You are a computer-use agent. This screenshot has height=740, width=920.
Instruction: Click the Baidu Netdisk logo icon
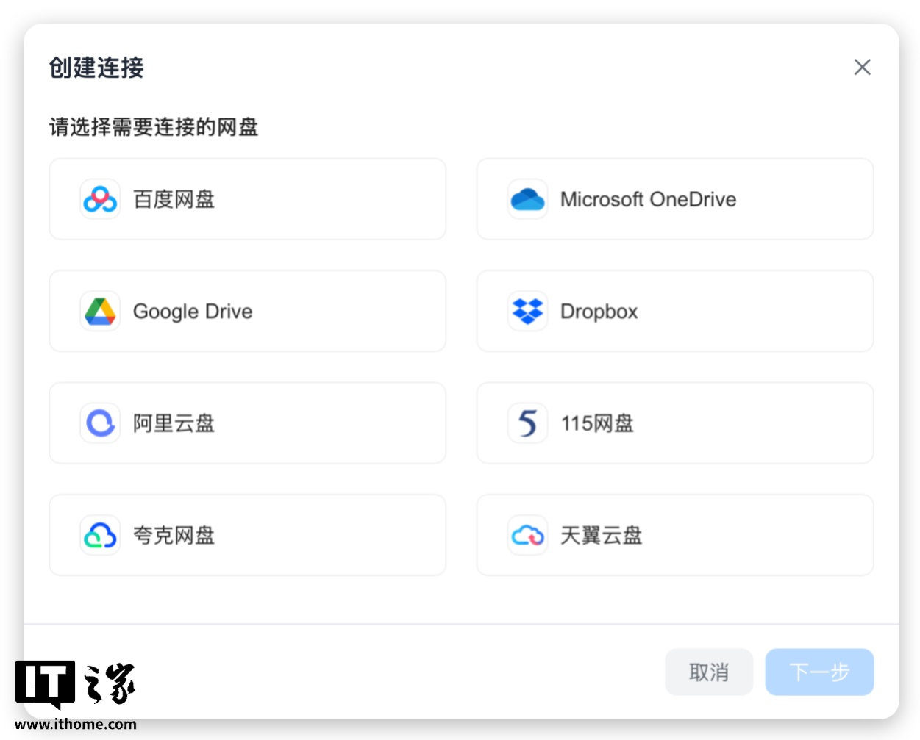pos(100,199)
